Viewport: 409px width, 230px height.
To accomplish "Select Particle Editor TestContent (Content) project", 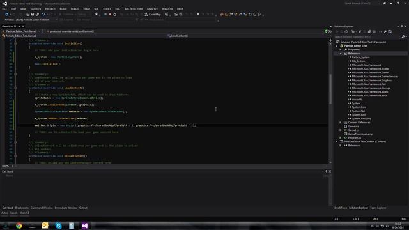I will coord(365,142).
